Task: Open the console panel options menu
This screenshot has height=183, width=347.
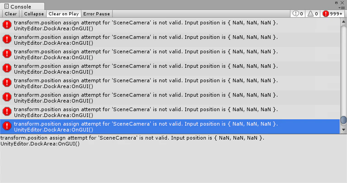Action: point(342,8)
